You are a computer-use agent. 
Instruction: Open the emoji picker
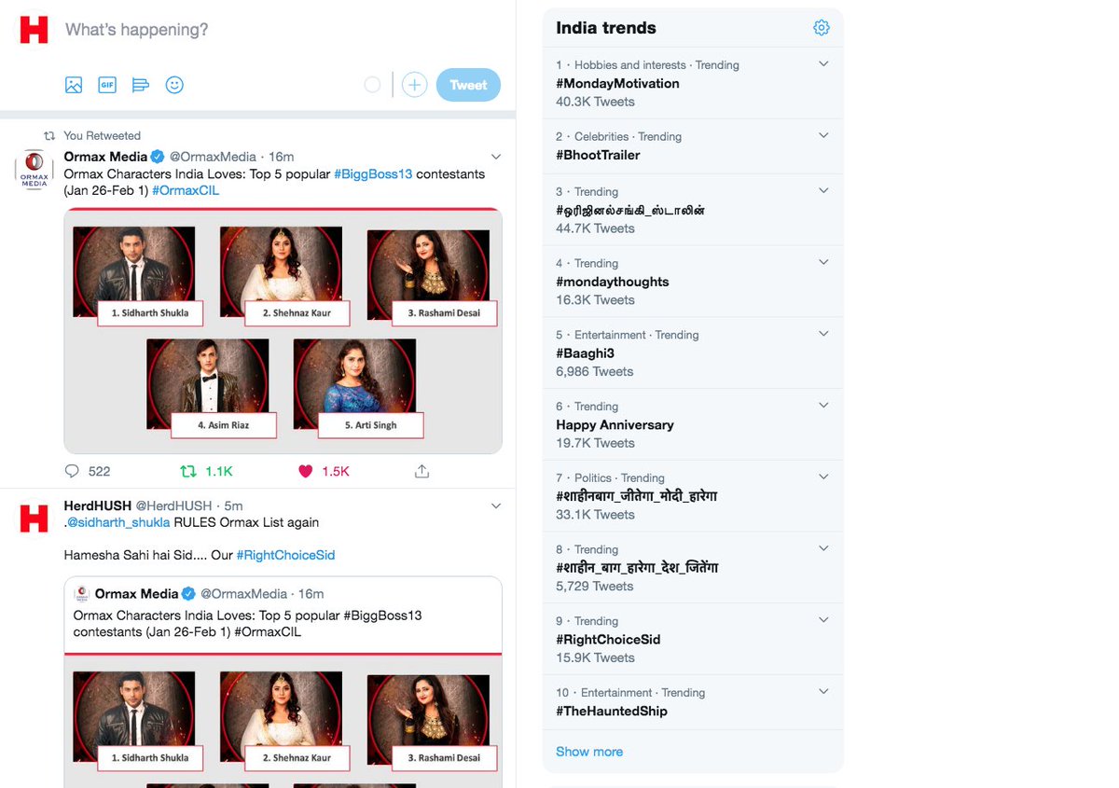tap(174, 85)
